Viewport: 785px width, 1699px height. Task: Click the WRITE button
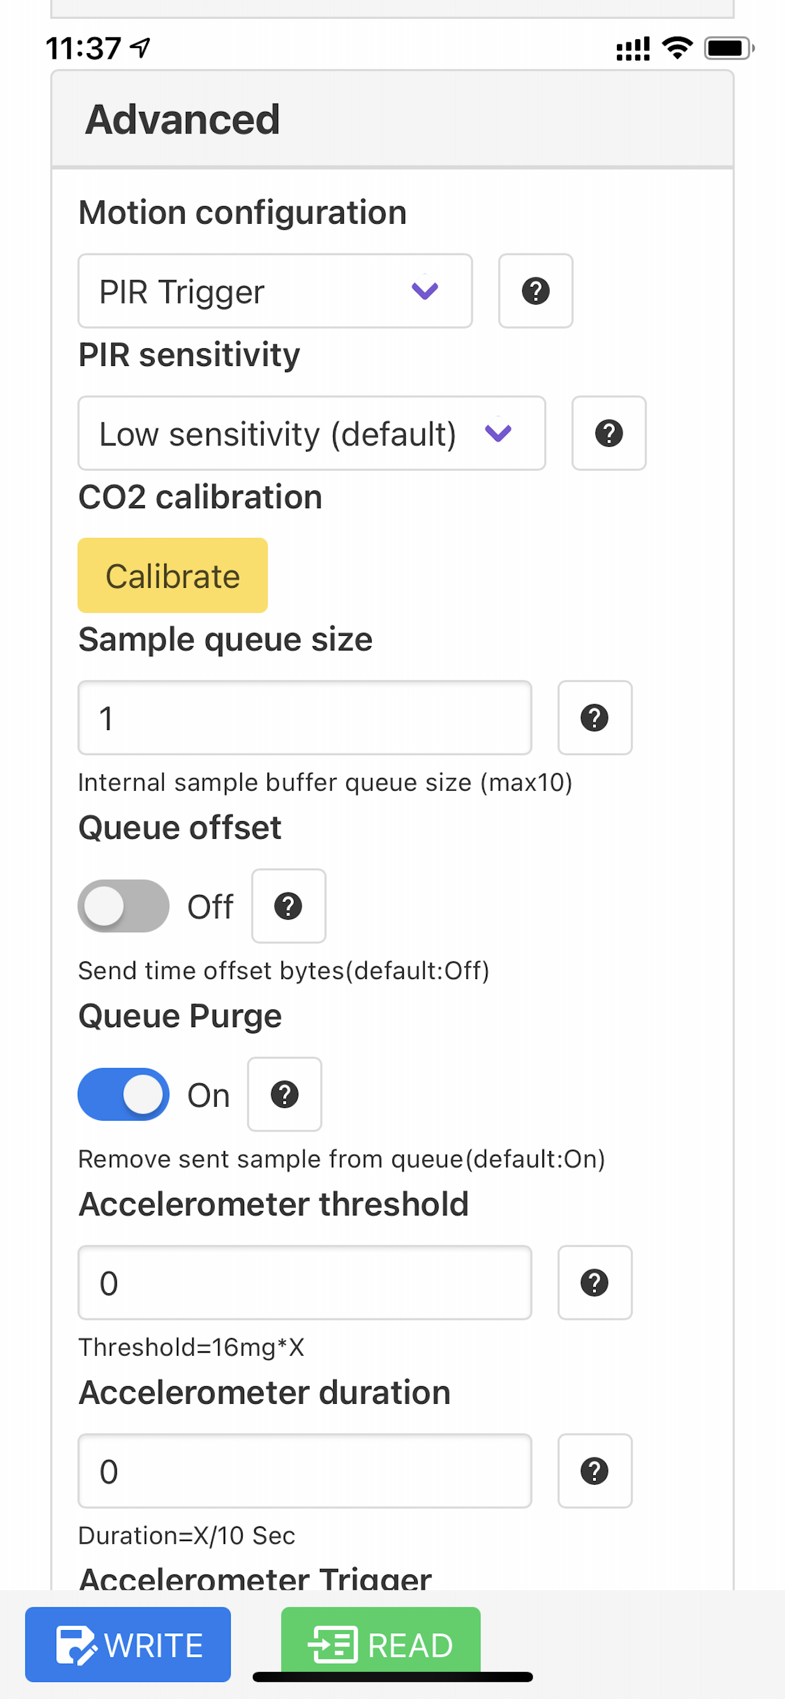tap(128, 1645)
